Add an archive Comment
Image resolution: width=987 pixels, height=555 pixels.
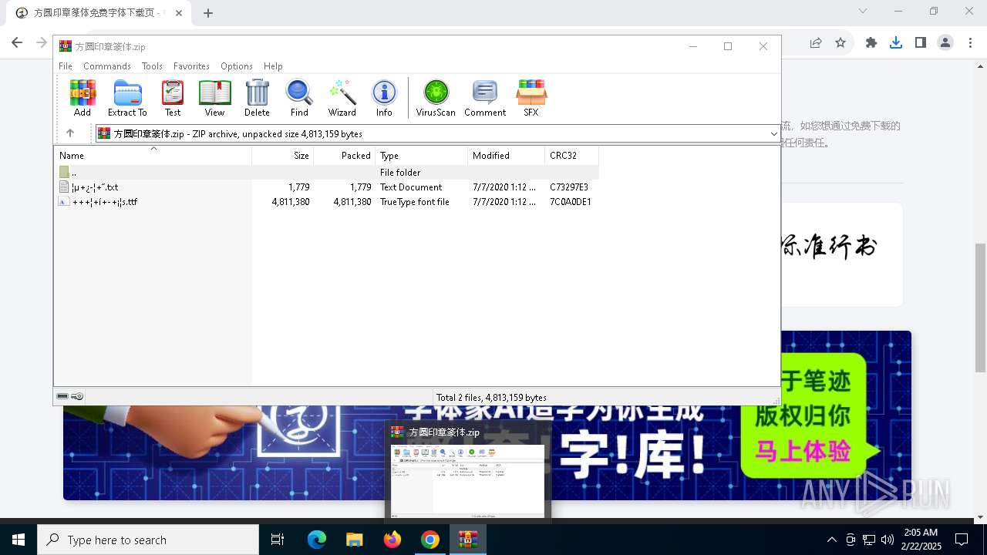[485, 98]
